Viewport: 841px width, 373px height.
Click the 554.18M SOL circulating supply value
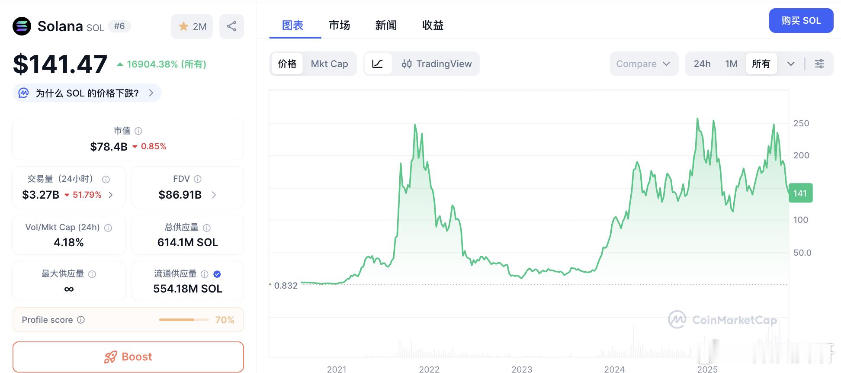click(x=188, y=289)
